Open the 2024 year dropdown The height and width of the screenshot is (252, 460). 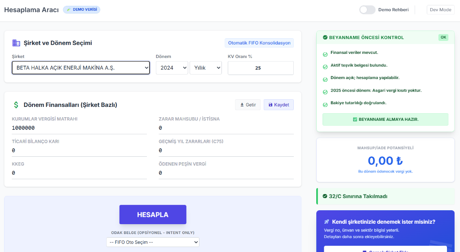[172, 68]
